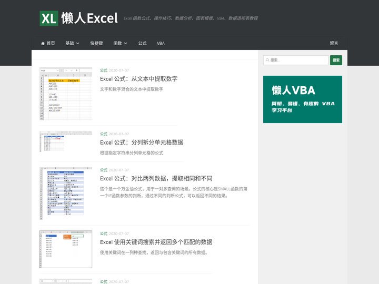Click 公式 category tag above 从文本中提取数字
Screen dimensions: 379x284
pos(104,70)
